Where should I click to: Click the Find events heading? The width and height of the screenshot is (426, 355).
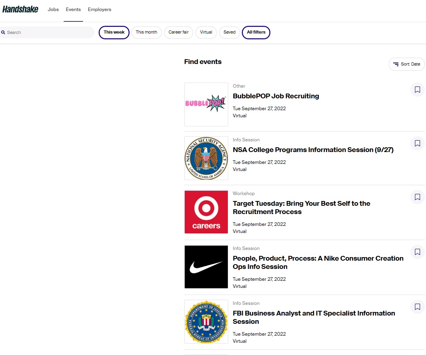pos(203,62)
